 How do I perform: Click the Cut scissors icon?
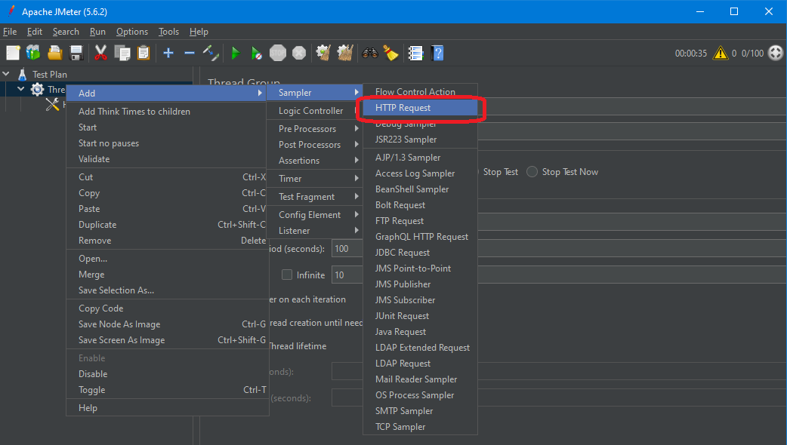[x=100, y=53]
